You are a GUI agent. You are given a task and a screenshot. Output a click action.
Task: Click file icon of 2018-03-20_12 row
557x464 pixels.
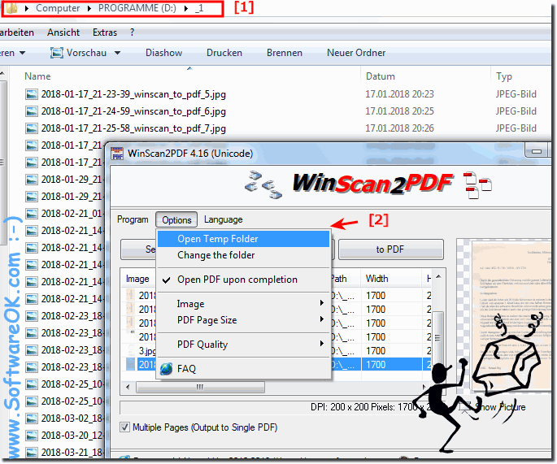[x=32, y=435]
